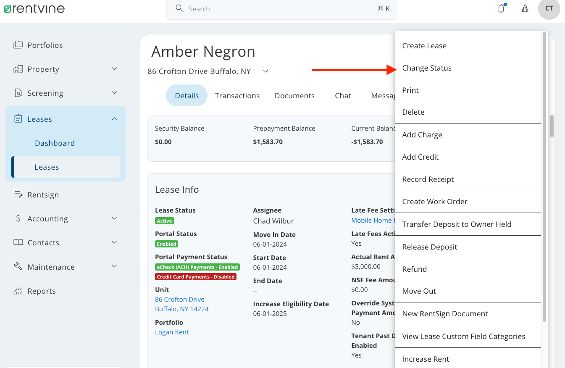Open the Documents tab
Image resolution: width=565 pixels, height=368 pixels.
pyautogui.click(x=294, y=96)
